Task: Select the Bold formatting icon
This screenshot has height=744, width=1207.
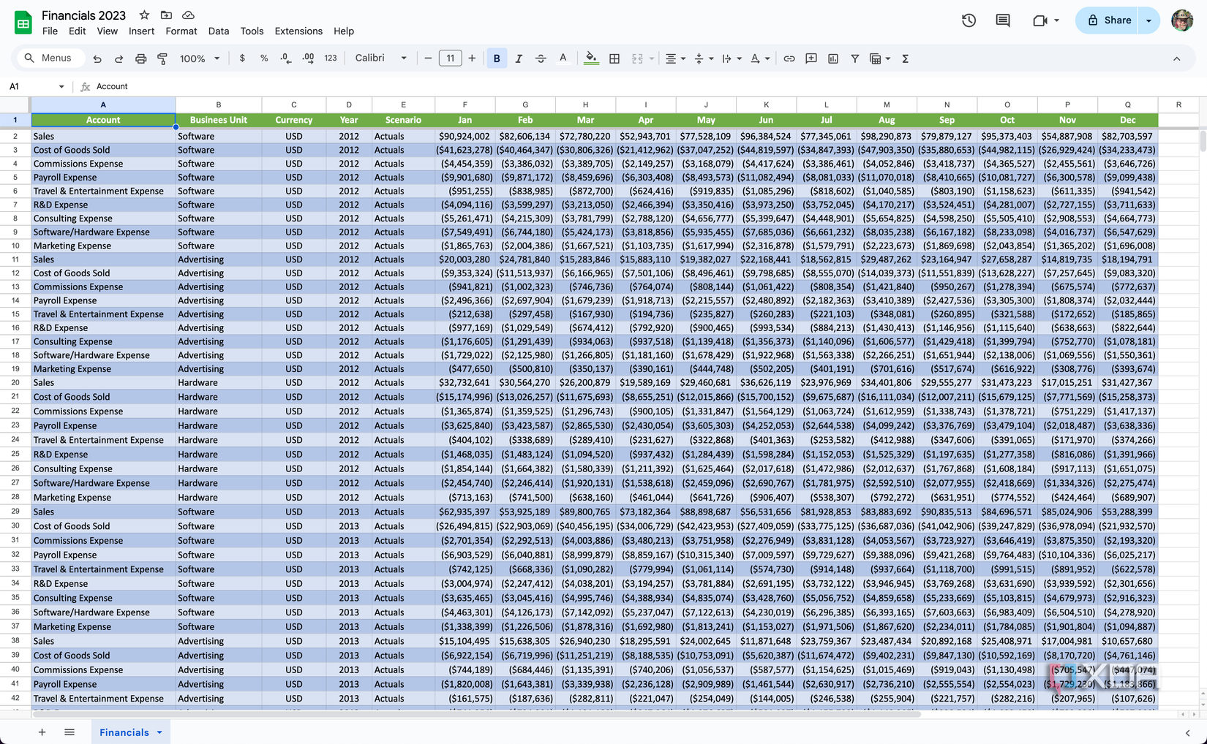Action: pos(497,58)
